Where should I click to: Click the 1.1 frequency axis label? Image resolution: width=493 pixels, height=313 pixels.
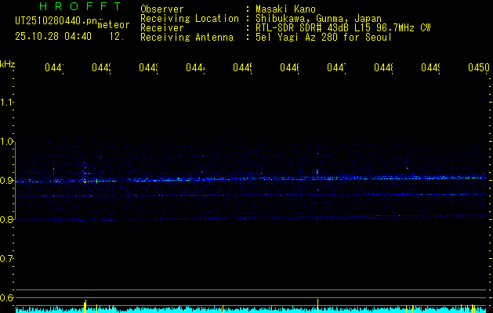[x=8, y=103]
